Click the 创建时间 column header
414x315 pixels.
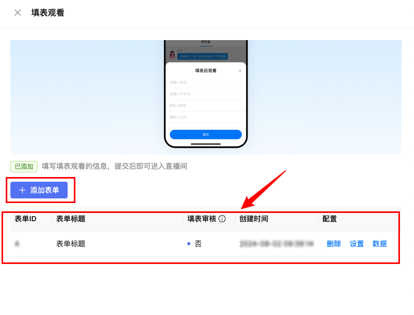point(254,219)
